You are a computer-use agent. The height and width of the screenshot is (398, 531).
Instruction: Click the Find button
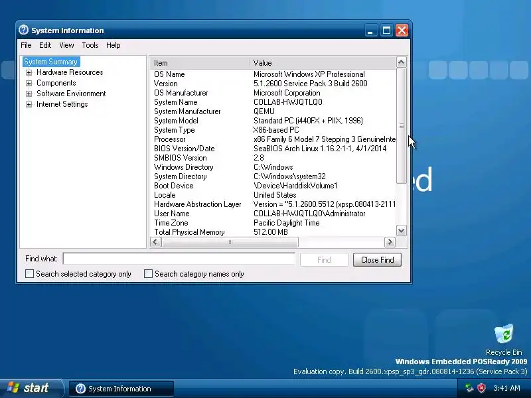324,260
